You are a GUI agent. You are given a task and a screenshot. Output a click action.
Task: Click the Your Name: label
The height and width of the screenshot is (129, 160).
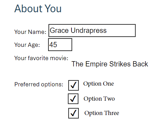click(30, 32)
